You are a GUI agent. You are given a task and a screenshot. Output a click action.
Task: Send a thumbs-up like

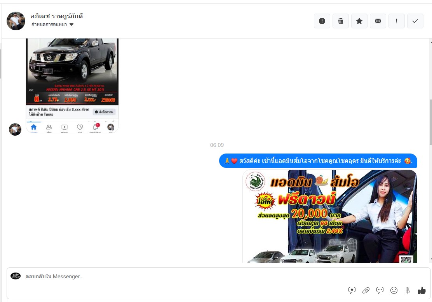point(422,290)
